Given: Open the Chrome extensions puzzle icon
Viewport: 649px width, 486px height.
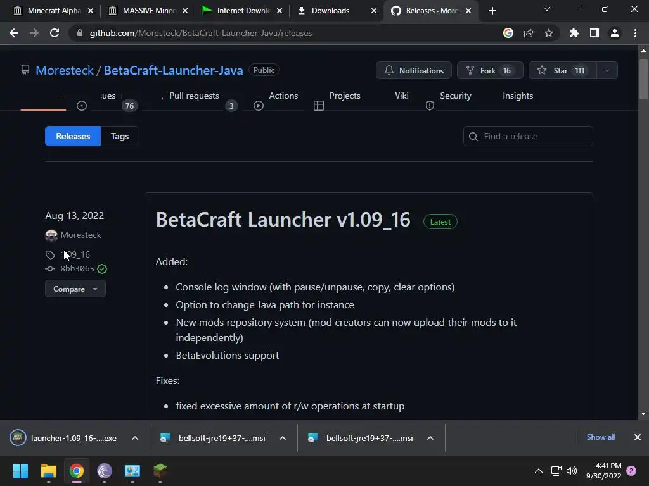Looking at the screenshot, I should (574, 33).
